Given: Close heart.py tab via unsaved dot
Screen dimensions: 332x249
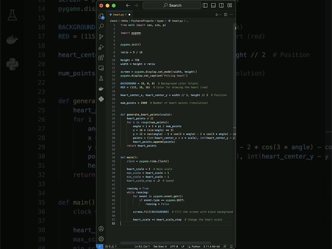Looking at the screenshot, I should (129, 15).
